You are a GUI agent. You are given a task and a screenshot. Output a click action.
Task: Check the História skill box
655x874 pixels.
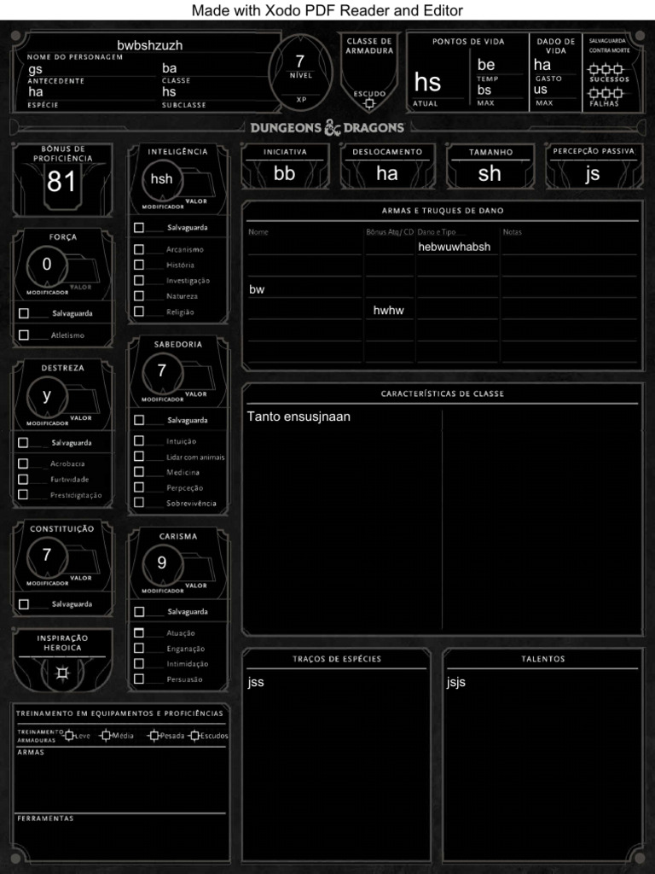coord(139,265)
